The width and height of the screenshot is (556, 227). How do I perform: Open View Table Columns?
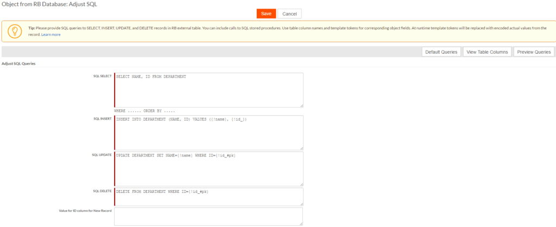coord(487,52)
